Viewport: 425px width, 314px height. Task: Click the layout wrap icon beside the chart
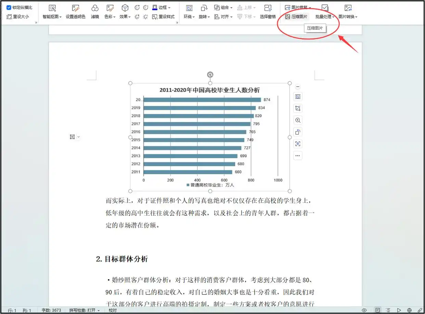(x=298, y=97)
